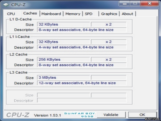
Task: Click the L2 Cache x 2 count field
Action: pos(109,59)
